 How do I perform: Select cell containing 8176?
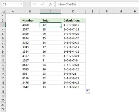[30, 78]
